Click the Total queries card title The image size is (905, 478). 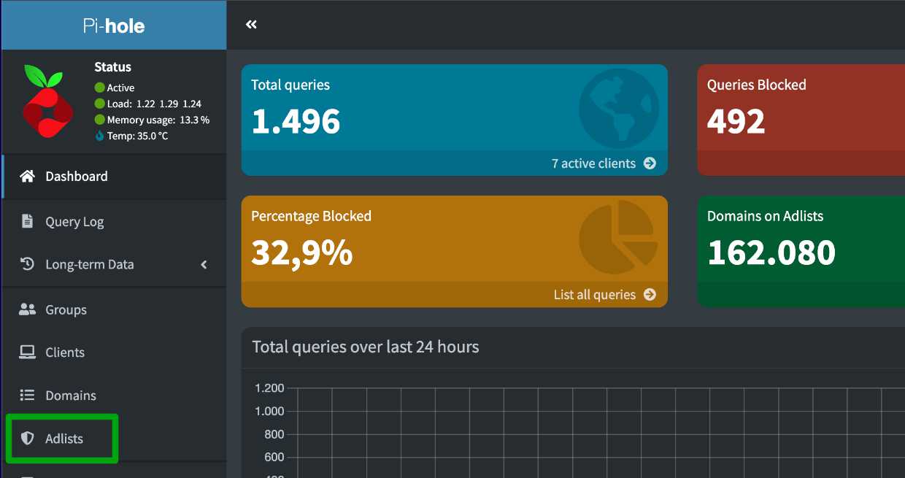pos(290,85)
